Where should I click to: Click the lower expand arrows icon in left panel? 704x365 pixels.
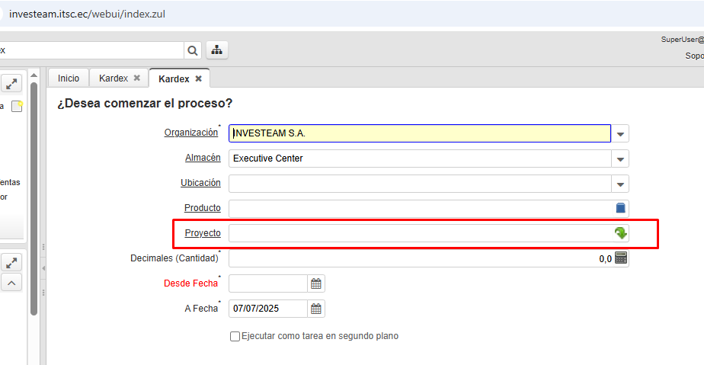pos(12,262)
